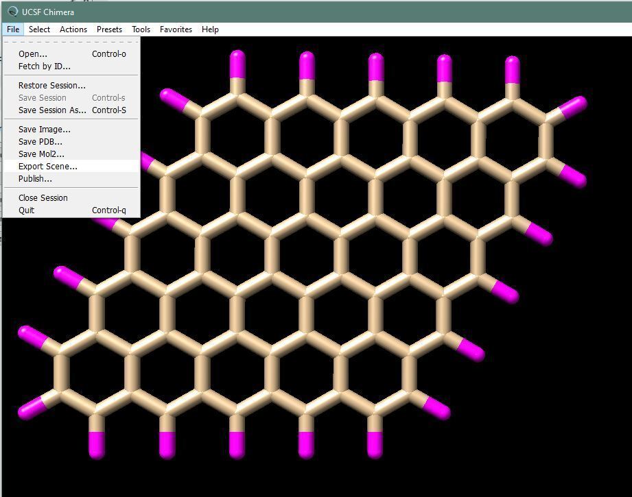Open the Help menu
This screenshot has height=497, width=632.
210,29
